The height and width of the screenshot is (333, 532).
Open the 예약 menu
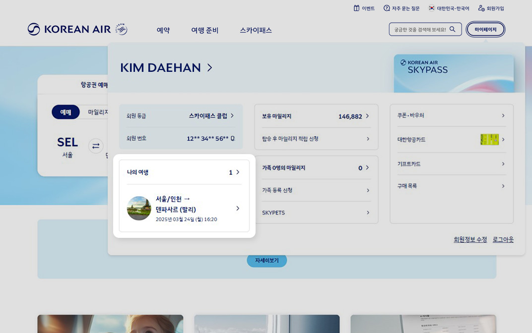pyautogui.click(x=163, y=30)
